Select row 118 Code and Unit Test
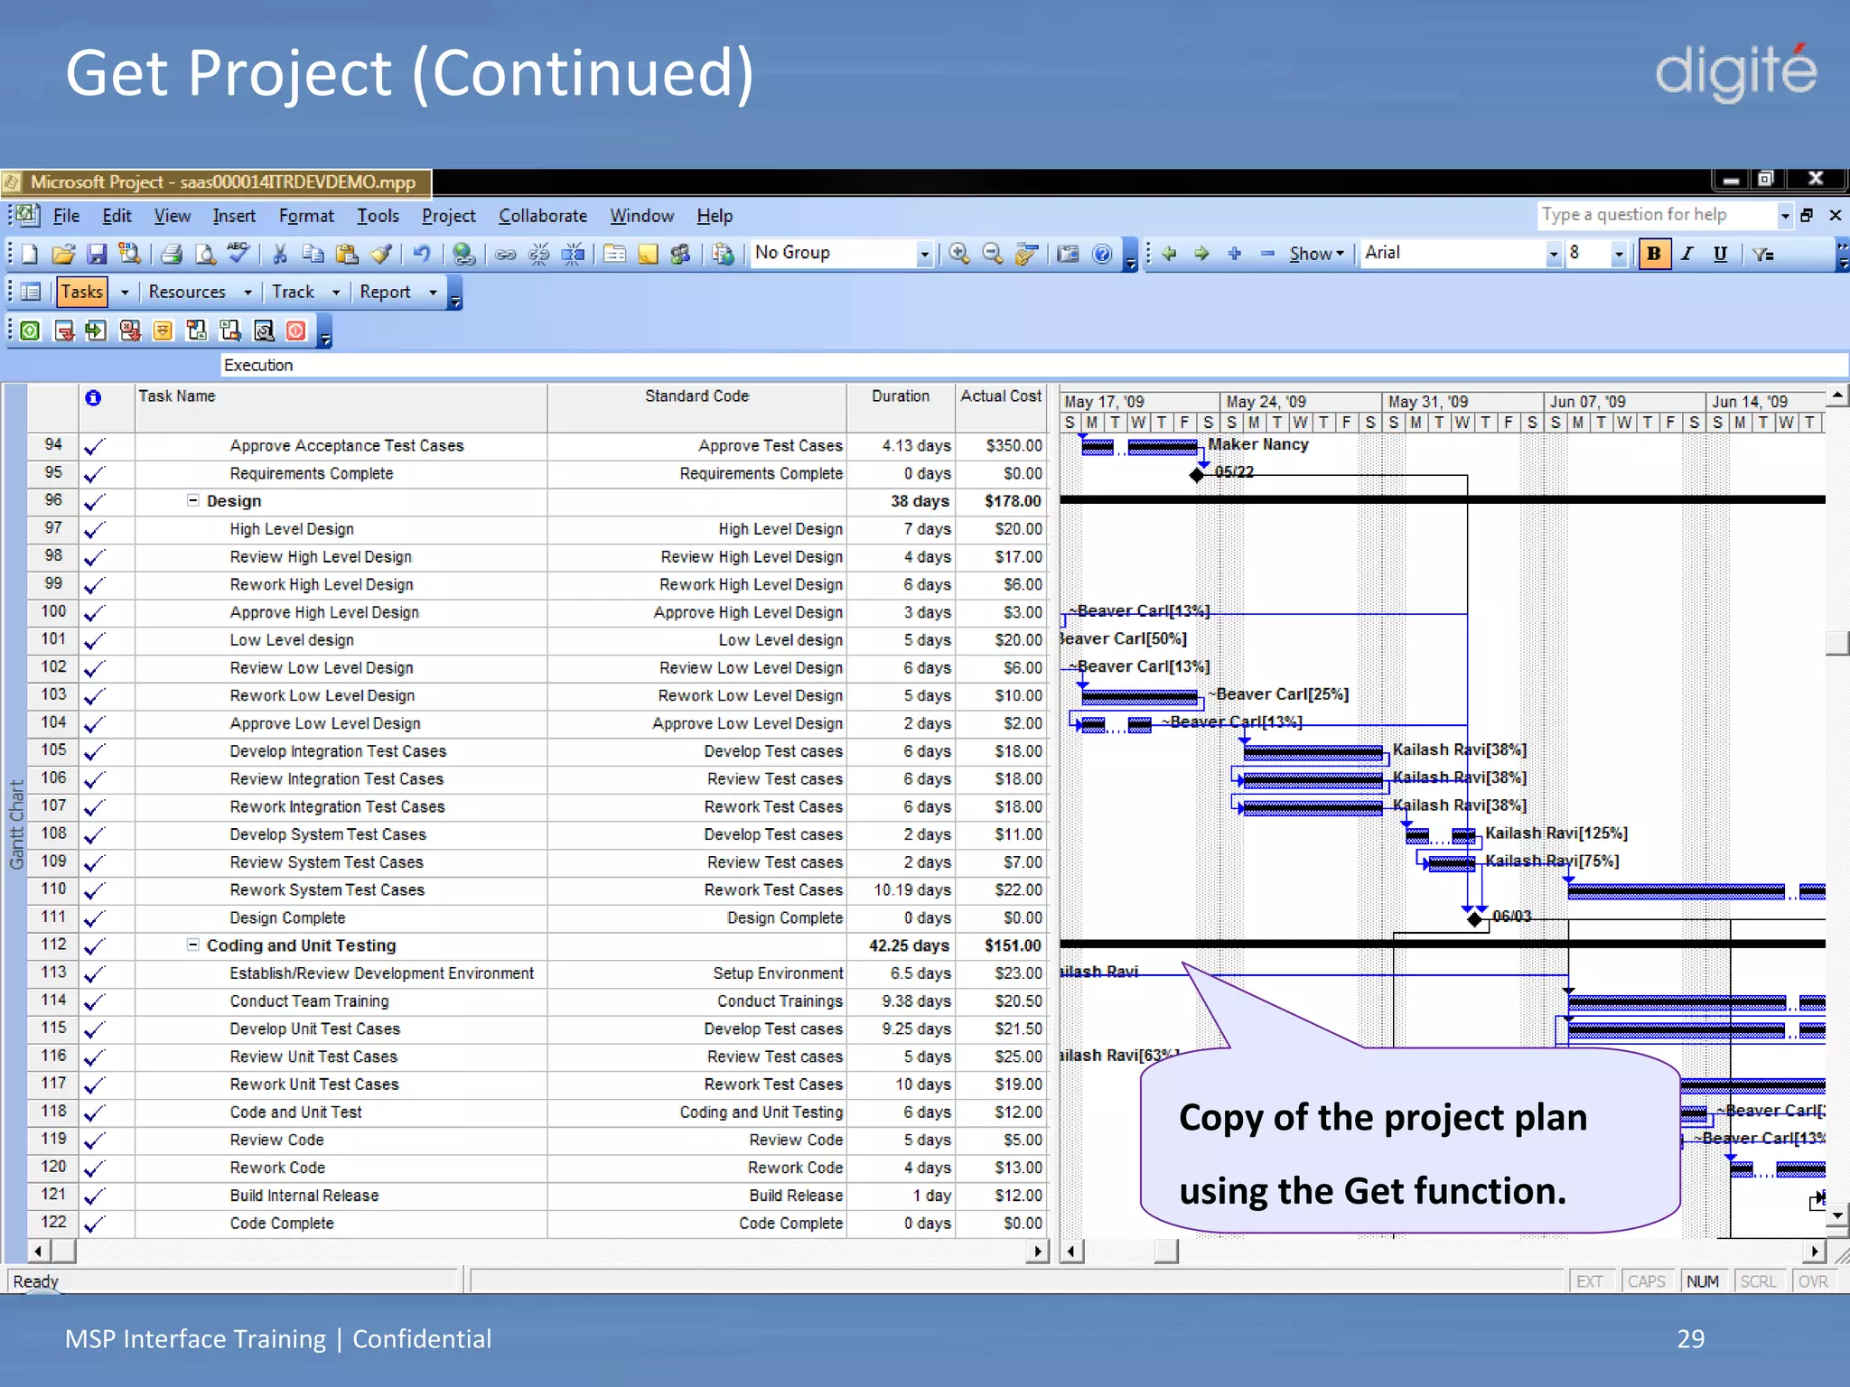 click(53, 1112)
